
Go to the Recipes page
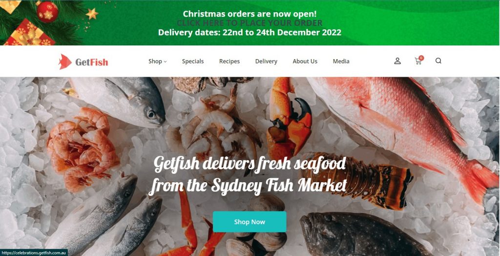click(229, 61)
